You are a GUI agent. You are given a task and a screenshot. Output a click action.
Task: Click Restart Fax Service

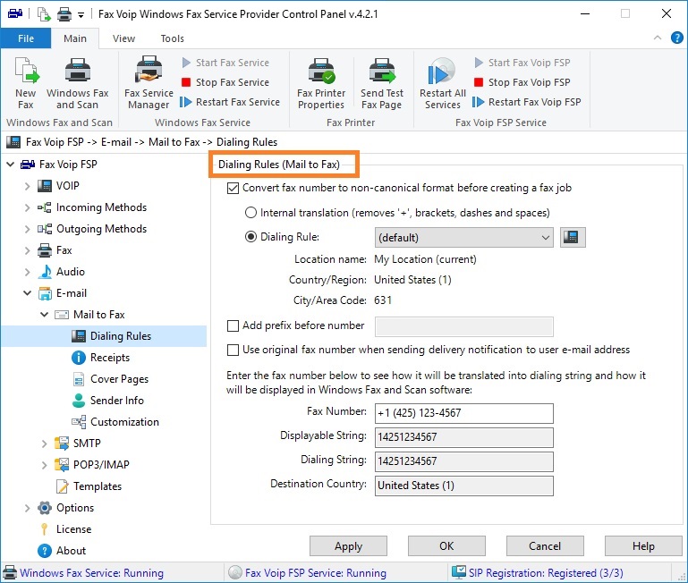tap(230, 102)
